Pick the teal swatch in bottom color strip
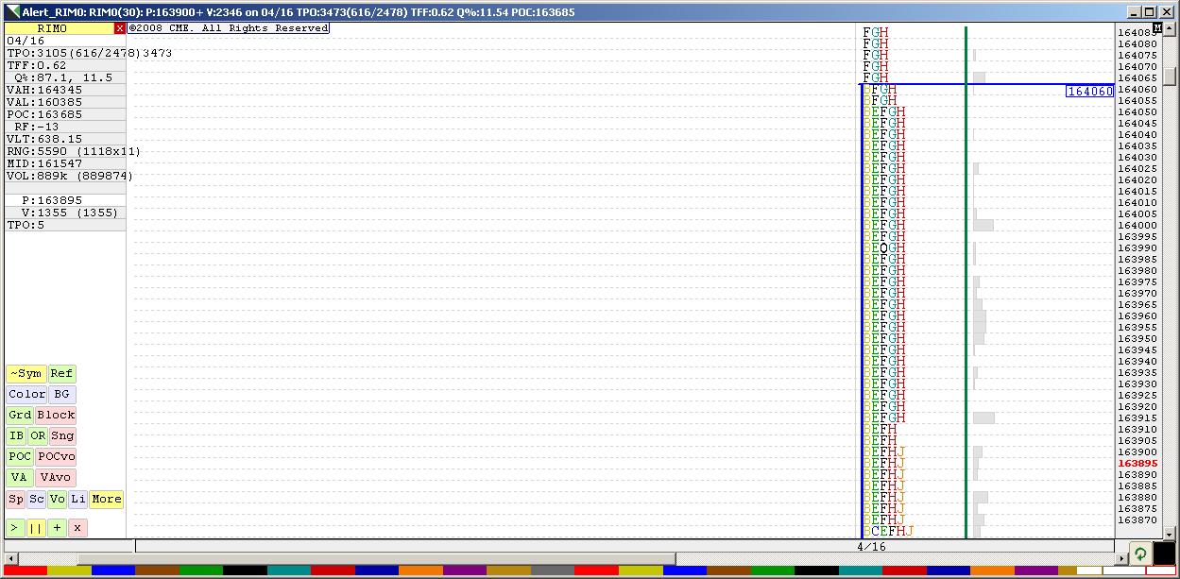Screen dimensions: 1180x579 [289, 571]
